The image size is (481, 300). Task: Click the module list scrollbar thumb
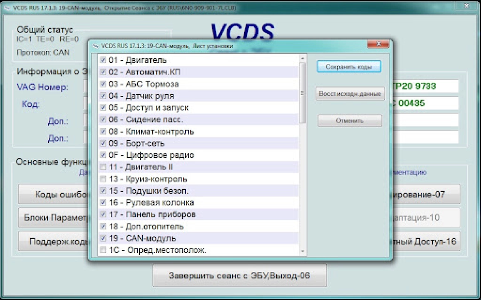point(303,93)
